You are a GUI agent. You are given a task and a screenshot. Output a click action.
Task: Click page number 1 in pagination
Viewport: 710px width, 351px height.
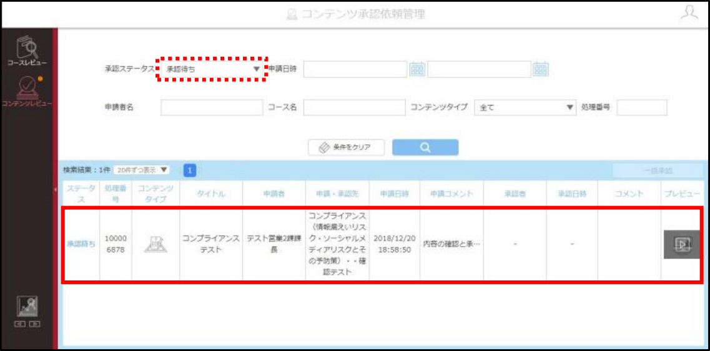click(190, 171)
